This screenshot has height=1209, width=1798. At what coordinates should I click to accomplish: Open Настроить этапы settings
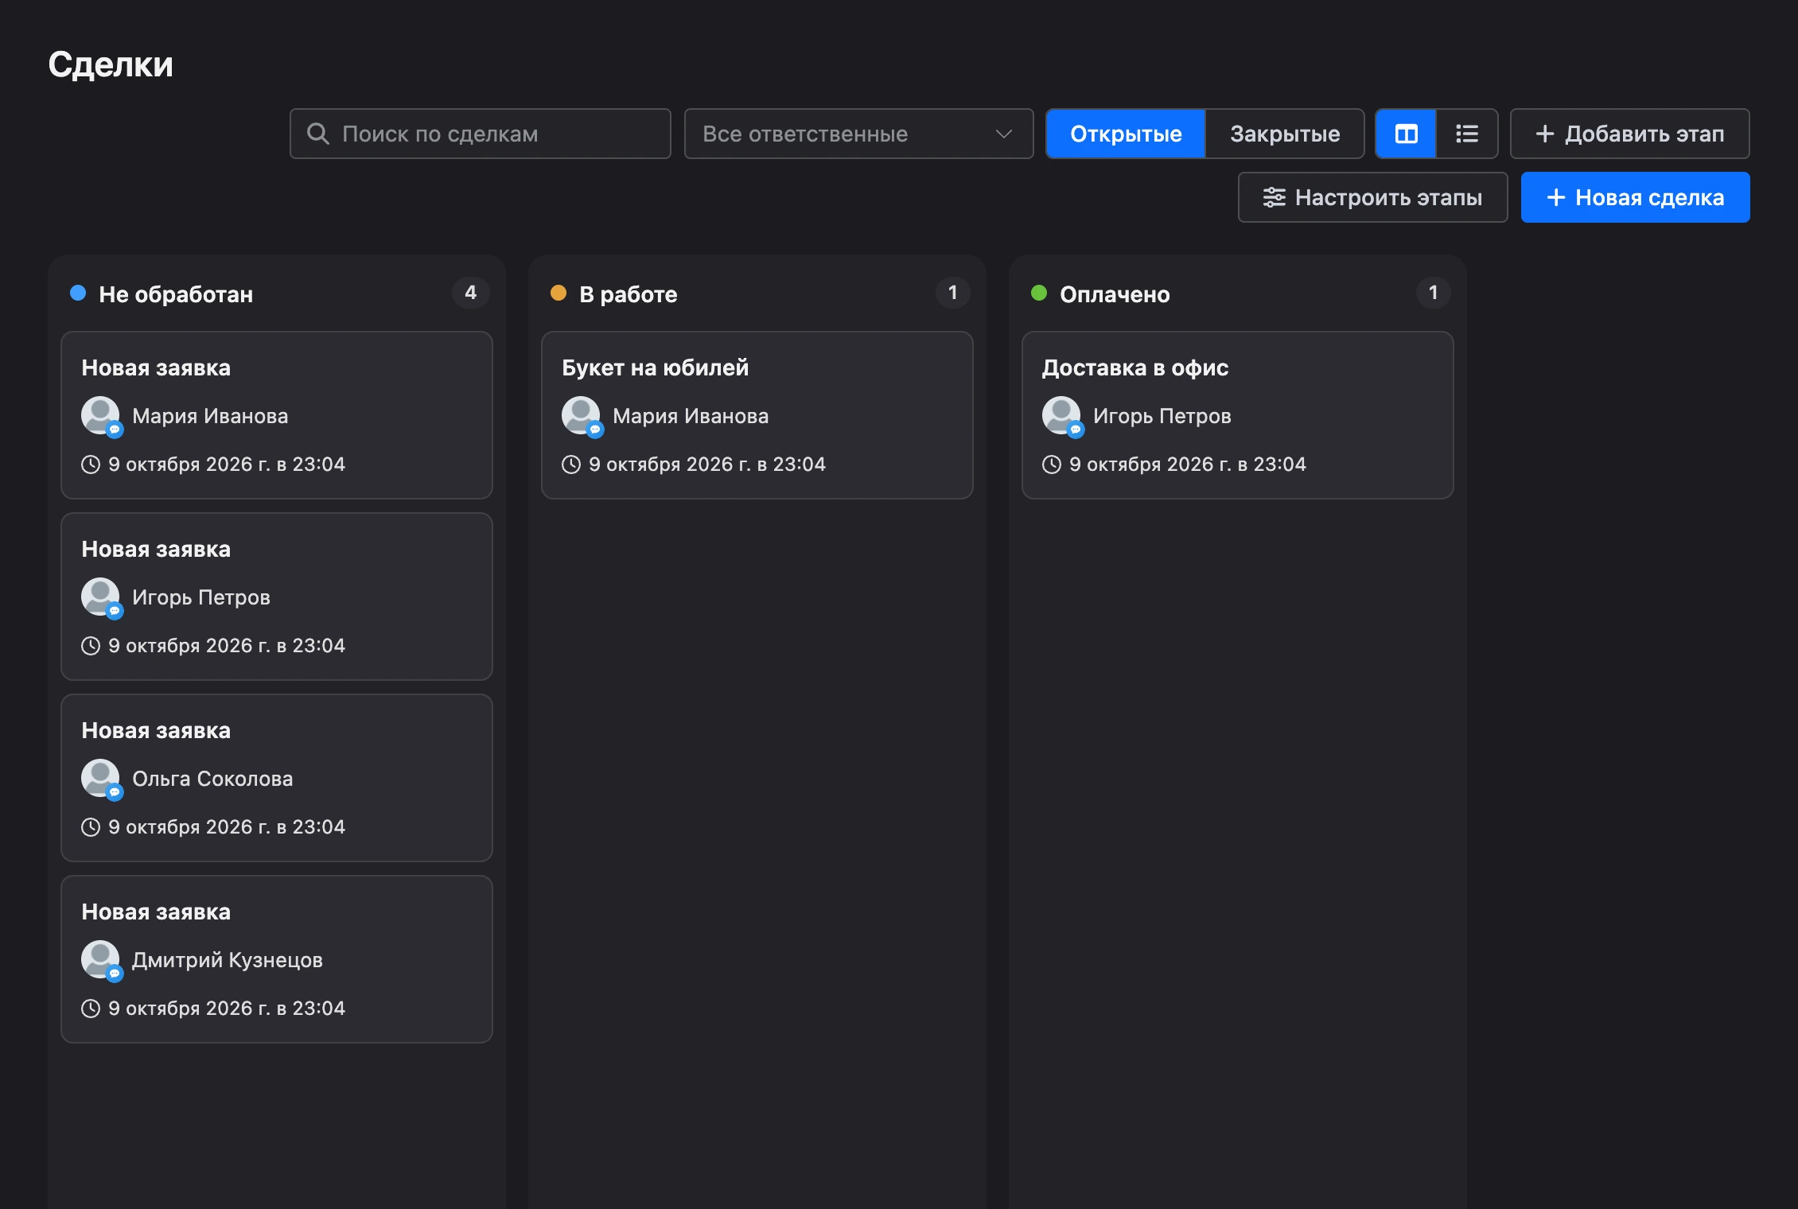point(1372,197)
